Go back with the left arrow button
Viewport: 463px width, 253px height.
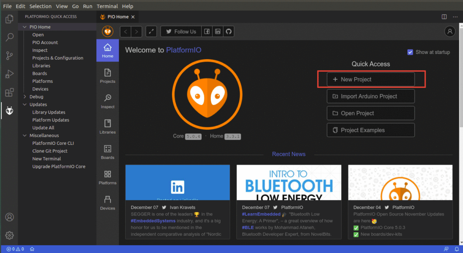pos(126,32)
